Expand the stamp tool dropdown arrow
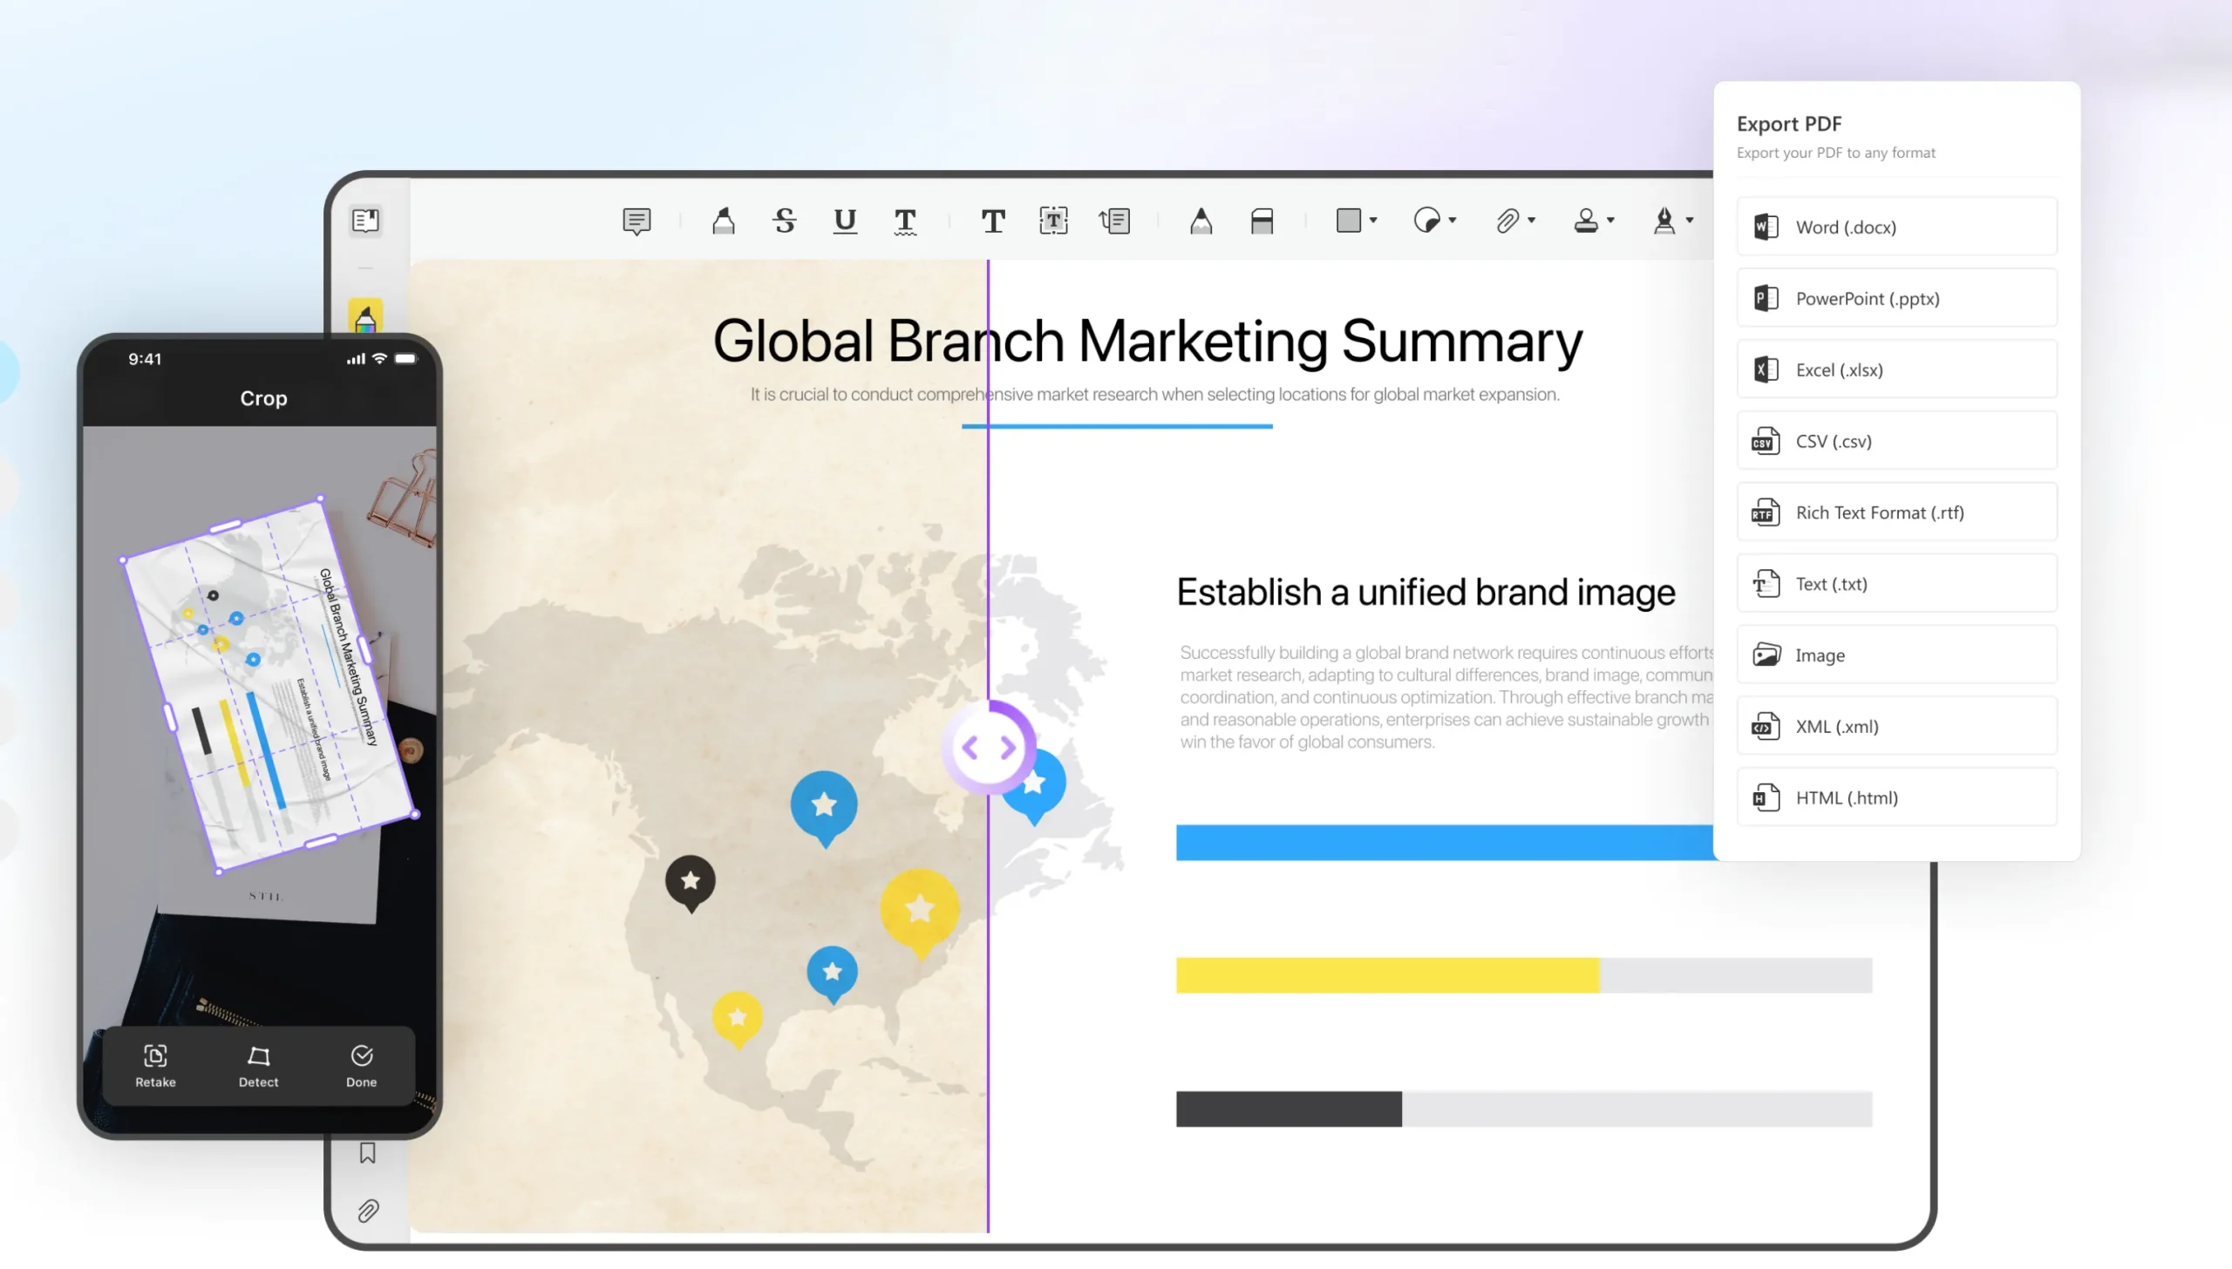Image resolution: width=2232 pixels, height=1269 pixels. 1610,221
